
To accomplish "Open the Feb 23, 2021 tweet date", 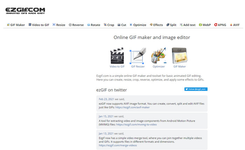I will pos(106,99).
